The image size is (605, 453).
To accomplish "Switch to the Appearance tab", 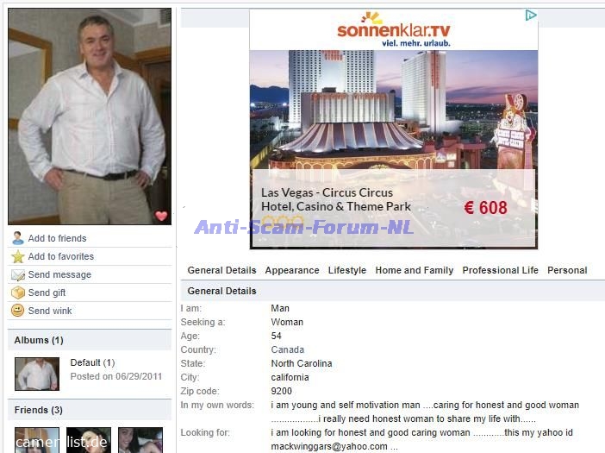I will pyautogui.click(x=292, y=270).
